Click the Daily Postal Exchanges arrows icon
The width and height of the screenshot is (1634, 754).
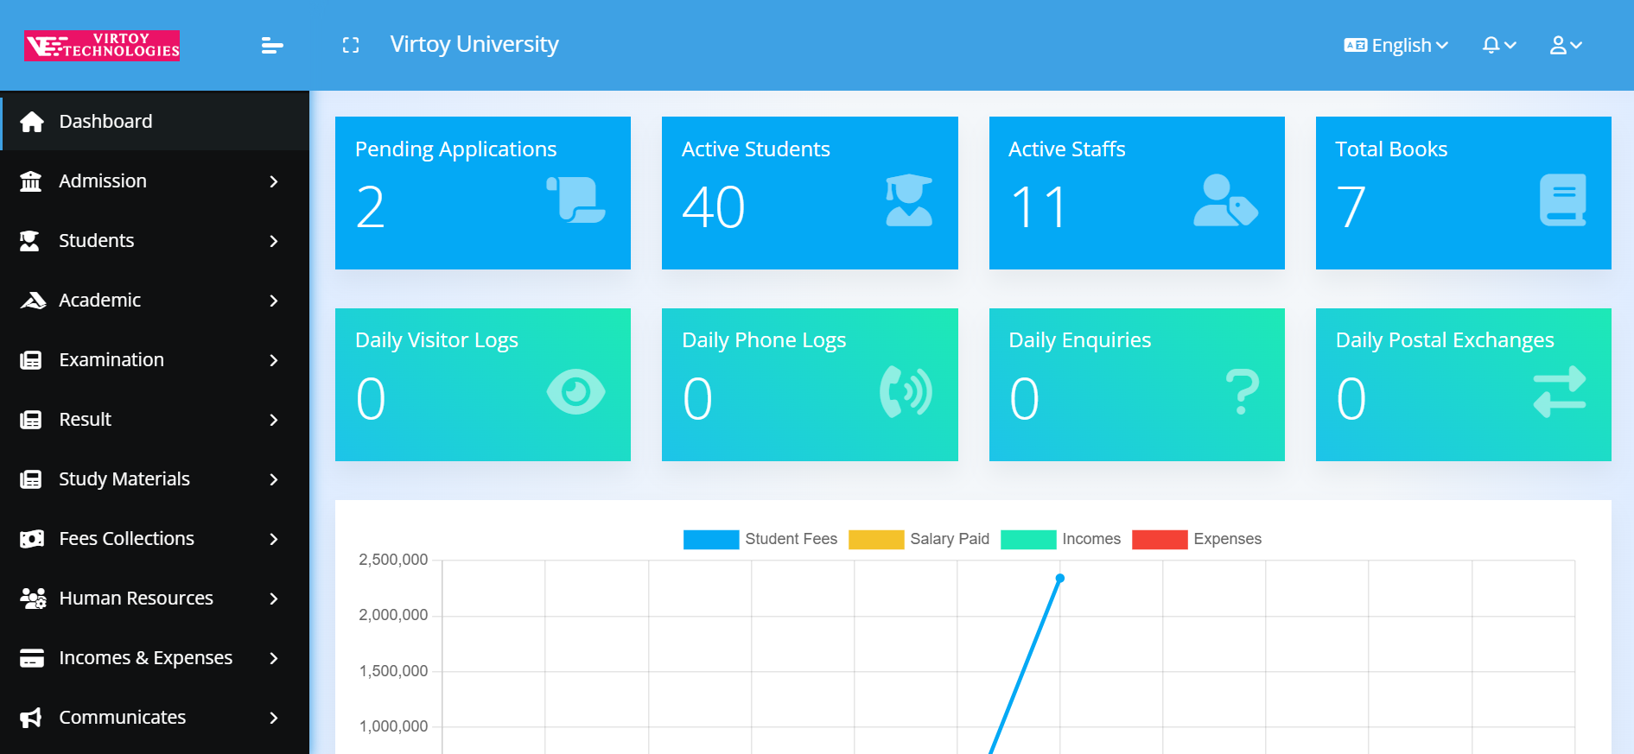(1560, 392)
